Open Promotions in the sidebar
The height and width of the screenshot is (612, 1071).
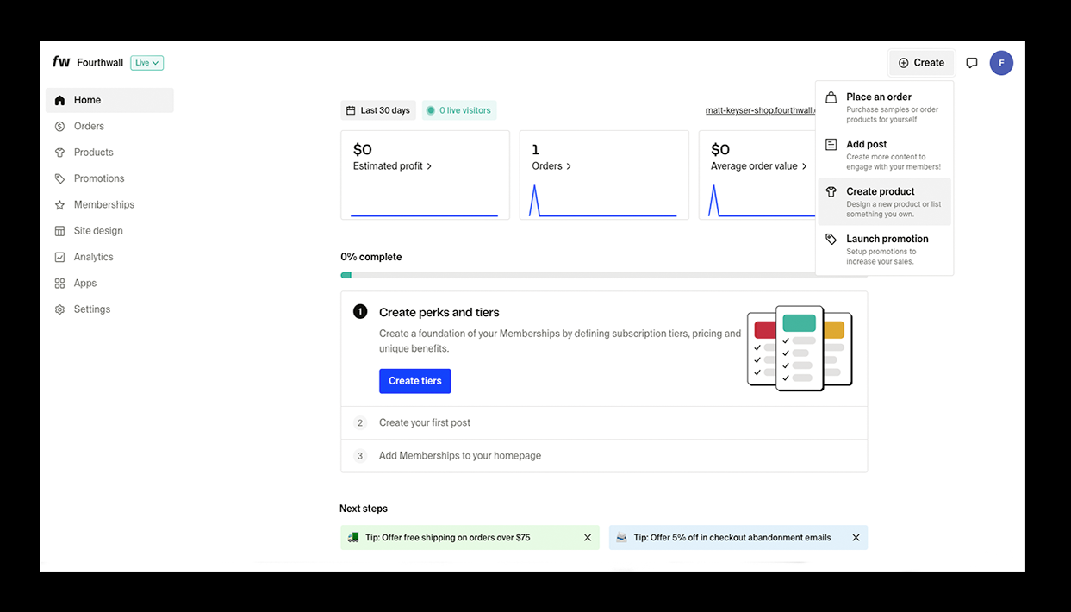pyautogui.click(x=98, y=178)
